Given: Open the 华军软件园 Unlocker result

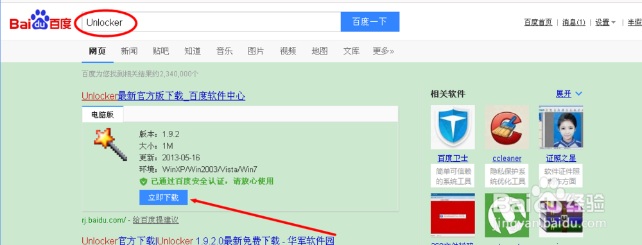Looking at the screenshot, I should [x=208, y=240].
